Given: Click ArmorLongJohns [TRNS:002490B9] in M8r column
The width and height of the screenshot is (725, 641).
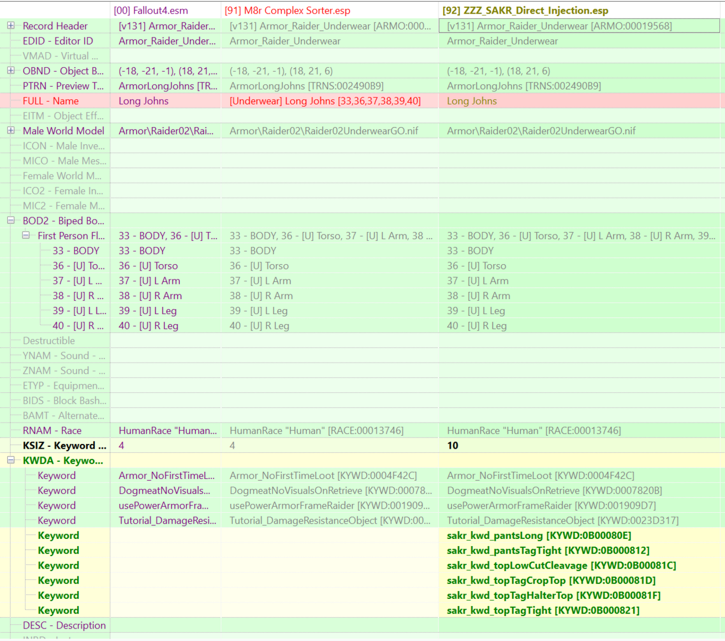Looking at the screenshot, I should (306, 86).
